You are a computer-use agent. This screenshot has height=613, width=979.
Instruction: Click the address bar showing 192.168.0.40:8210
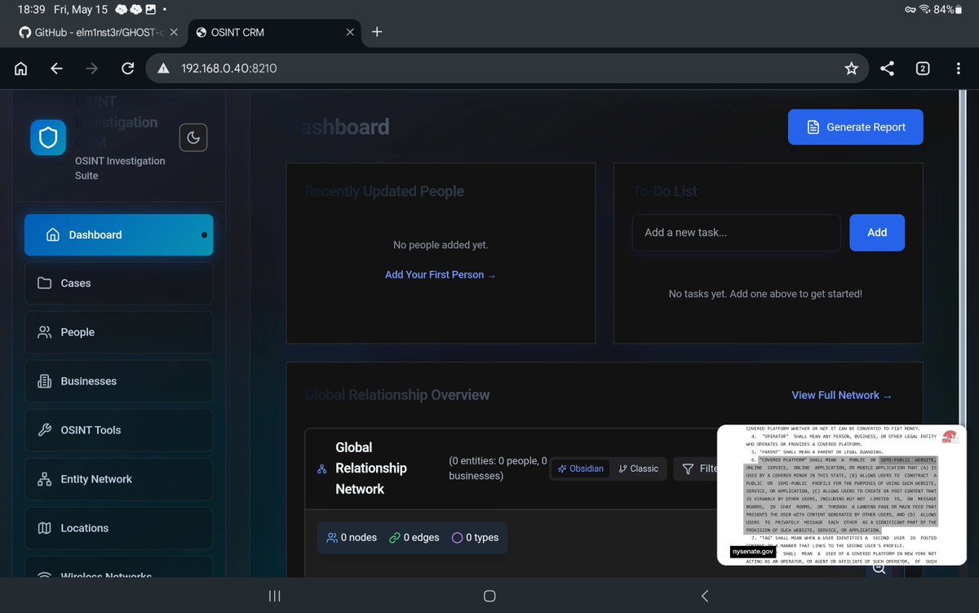click(507, 69)
